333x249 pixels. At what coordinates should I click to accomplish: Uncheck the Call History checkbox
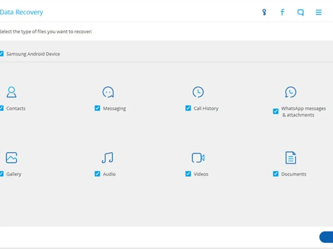point(188,108)
